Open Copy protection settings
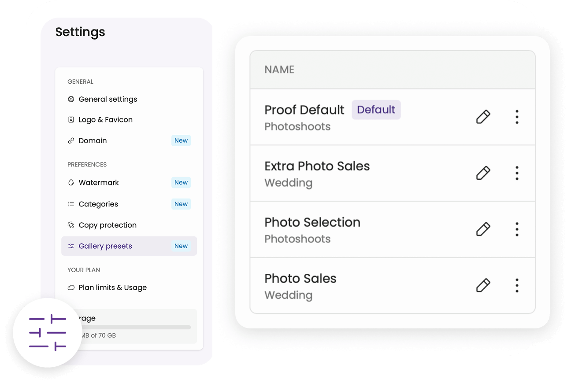 (108, 225)
